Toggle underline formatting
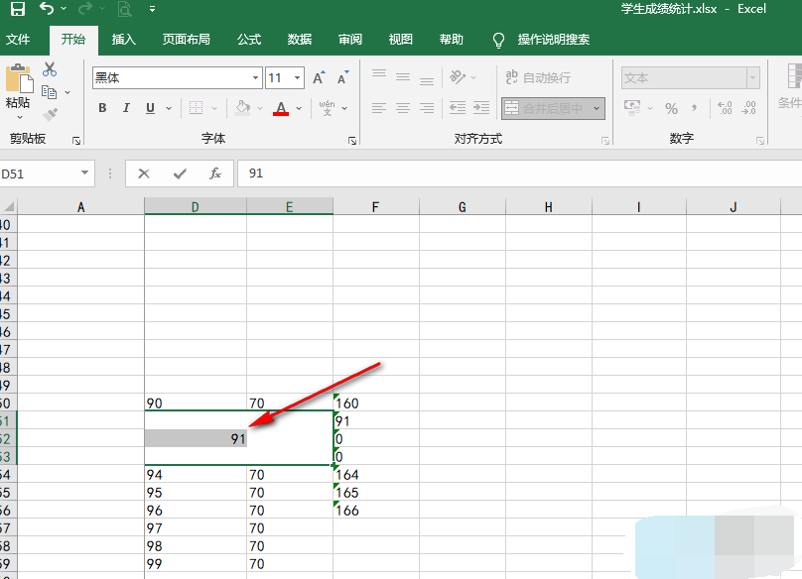This screenshot has height=579, width=802. 151,108
